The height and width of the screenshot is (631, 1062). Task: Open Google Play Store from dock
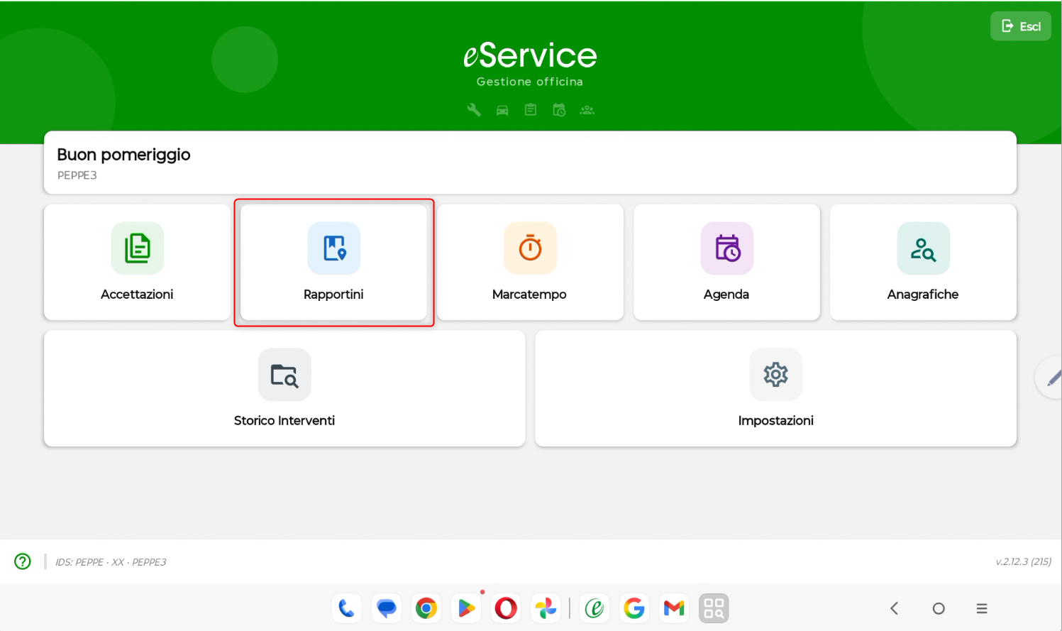tap(466, 608)
